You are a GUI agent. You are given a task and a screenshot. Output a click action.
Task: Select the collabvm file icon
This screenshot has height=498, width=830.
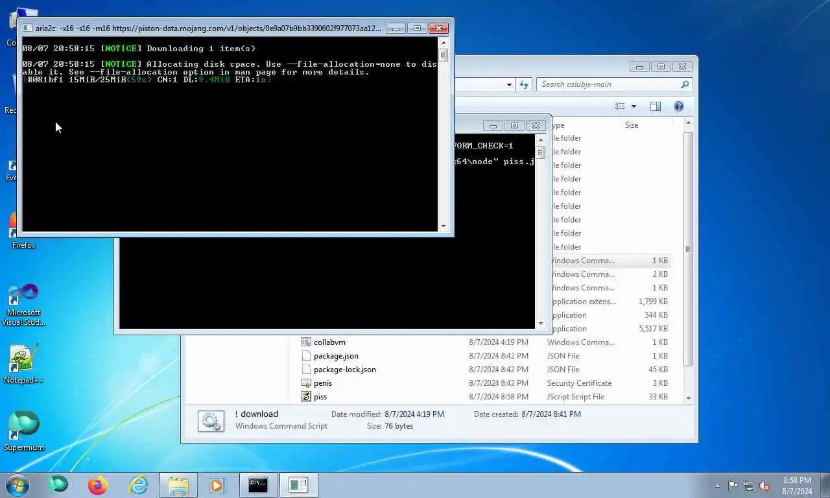tap(306, 342)
